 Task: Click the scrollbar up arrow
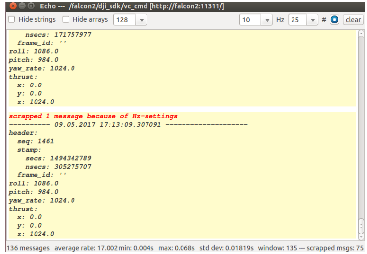(361, 34)
